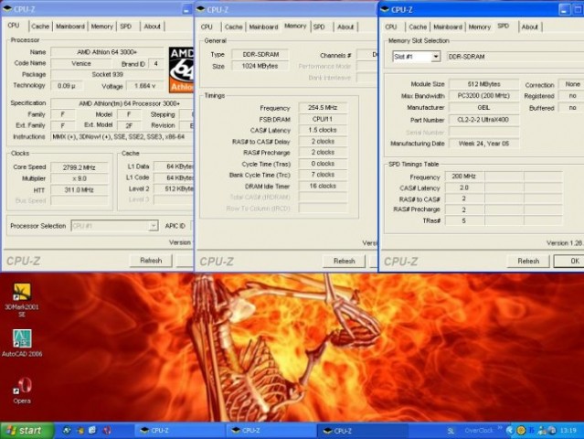This screenshot has width=584, height=439.
Task: Click the '311.0 MHz' HTT value
Action: click(79, 189)
